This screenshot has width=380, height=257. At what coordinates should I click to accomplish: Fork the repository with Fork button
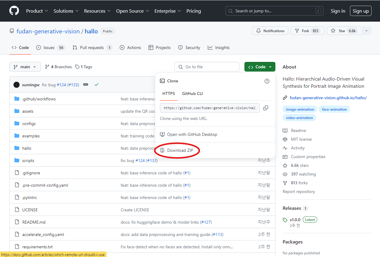[x=308, y=31]
